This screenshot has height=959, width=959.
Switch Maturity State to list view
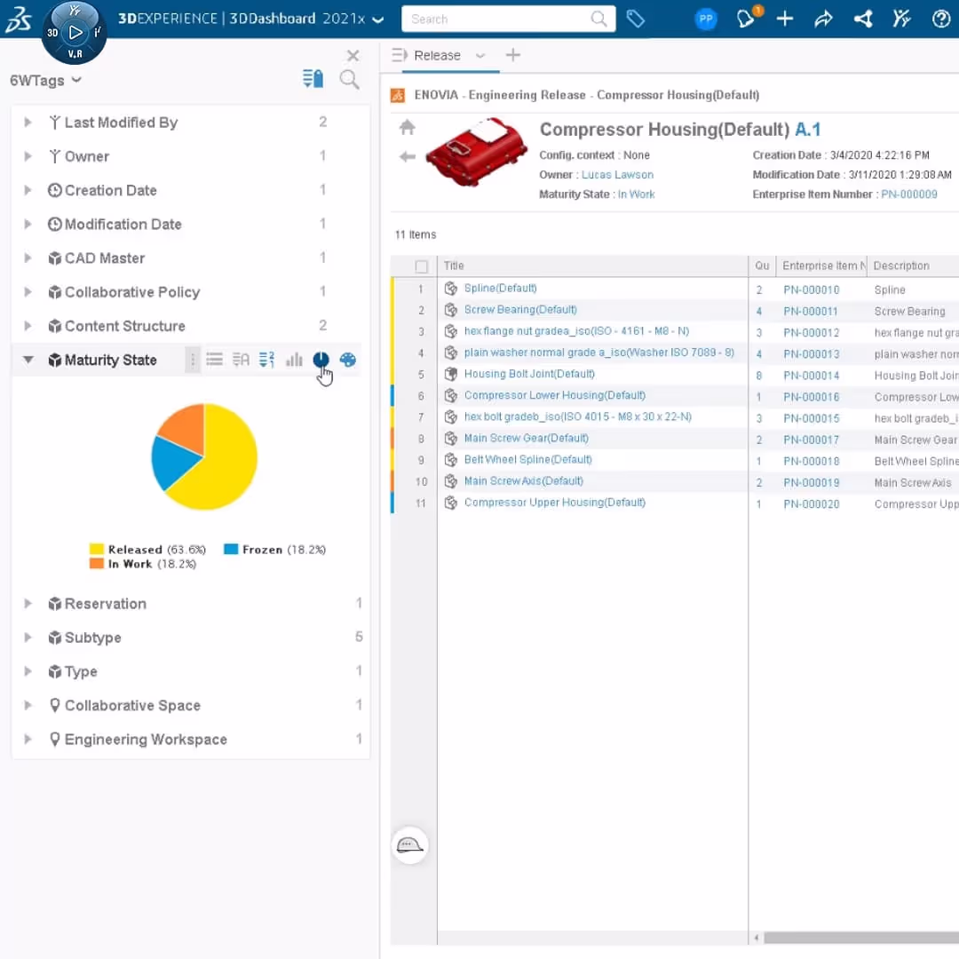[x=214, y=359]
